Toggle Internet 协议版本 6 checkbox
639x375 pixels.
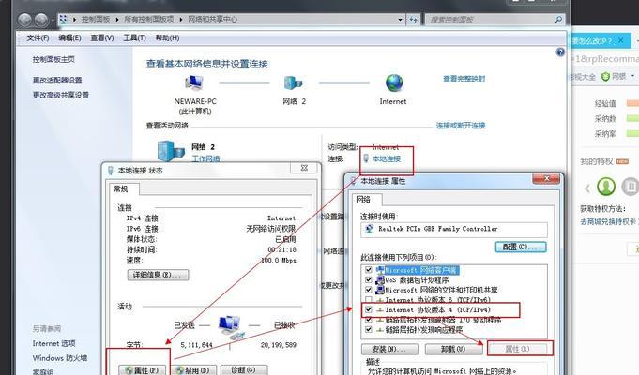[x=369, y=300]
